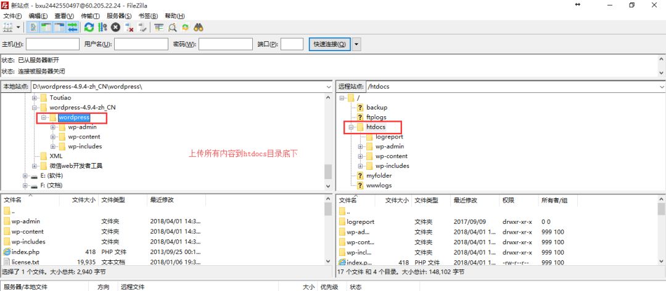This screenshot has height=291, width=666.
Task: Open the 编辑(E) menu
Action: click(x=38, y=15)
